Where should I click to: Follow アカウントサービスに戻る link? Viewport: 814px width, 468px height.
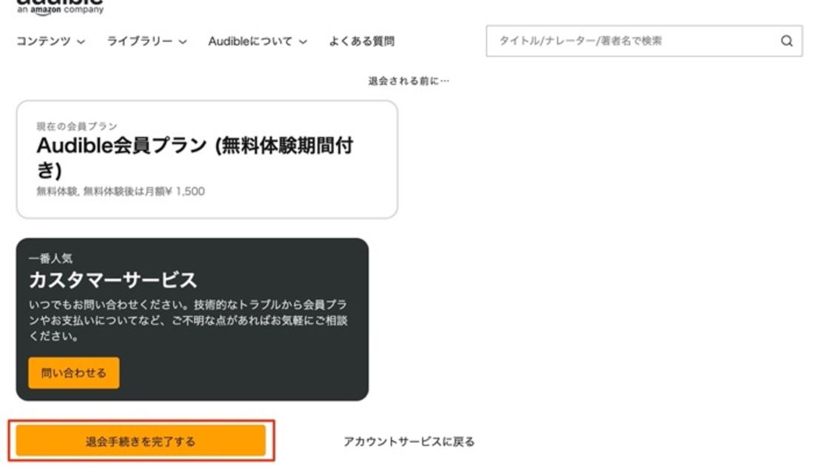tap(409, 441)
